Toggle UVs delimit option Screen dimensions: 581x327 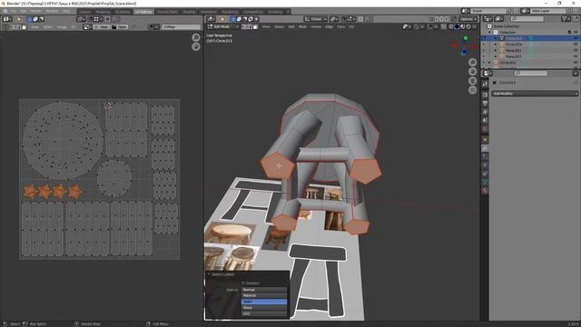(264, 313)
